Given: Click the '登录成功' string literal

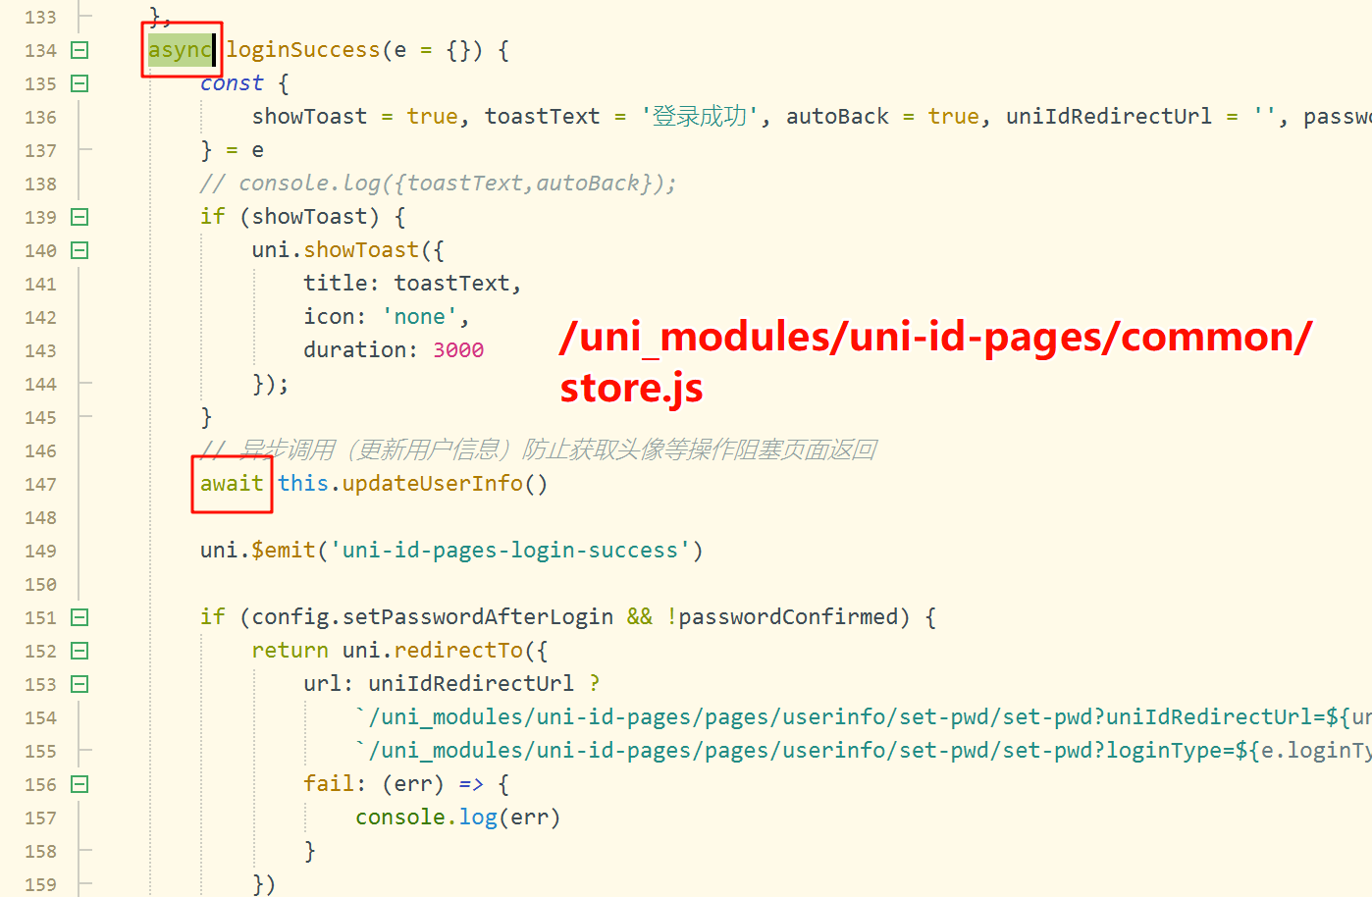Looking at the screenshot, I should (699, 117).
